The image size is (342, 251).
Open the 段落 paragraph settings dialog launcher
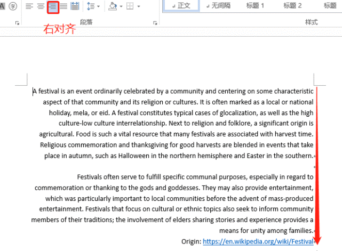[155, 23]
